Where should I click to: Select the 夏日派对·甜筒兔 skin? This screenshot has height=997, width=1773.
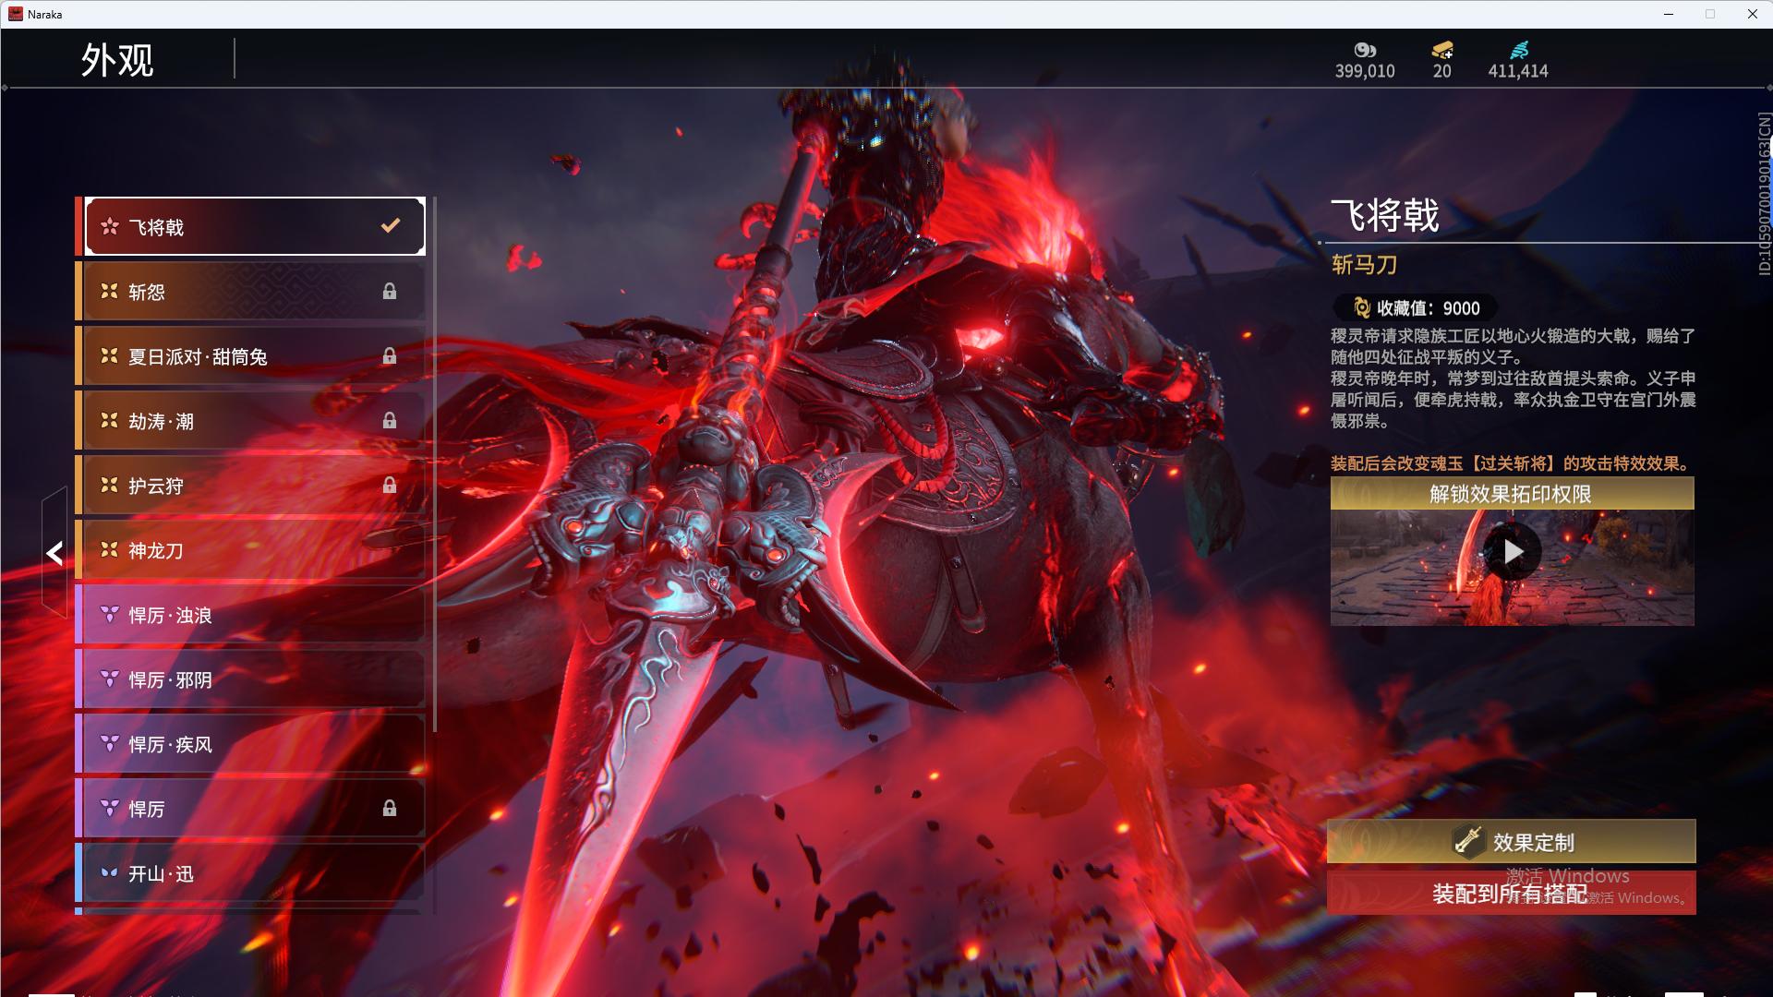coord(251,355)
